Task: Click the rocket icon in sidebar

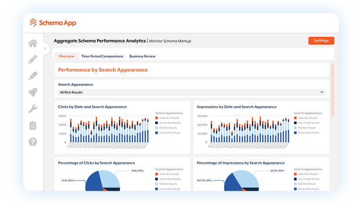Action: (x=33, y=92)
